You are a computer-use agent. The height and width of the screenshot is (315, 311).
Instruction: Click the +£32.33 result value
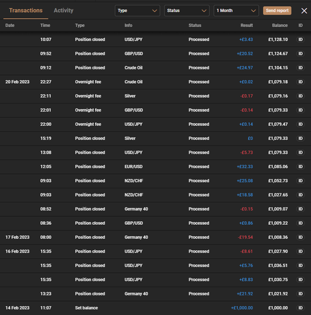(245, 166)
